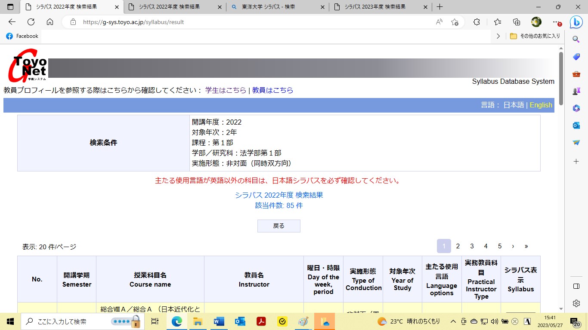Open the browser home page icon
The width and height of the screenshot is (588, 330).
50,22
